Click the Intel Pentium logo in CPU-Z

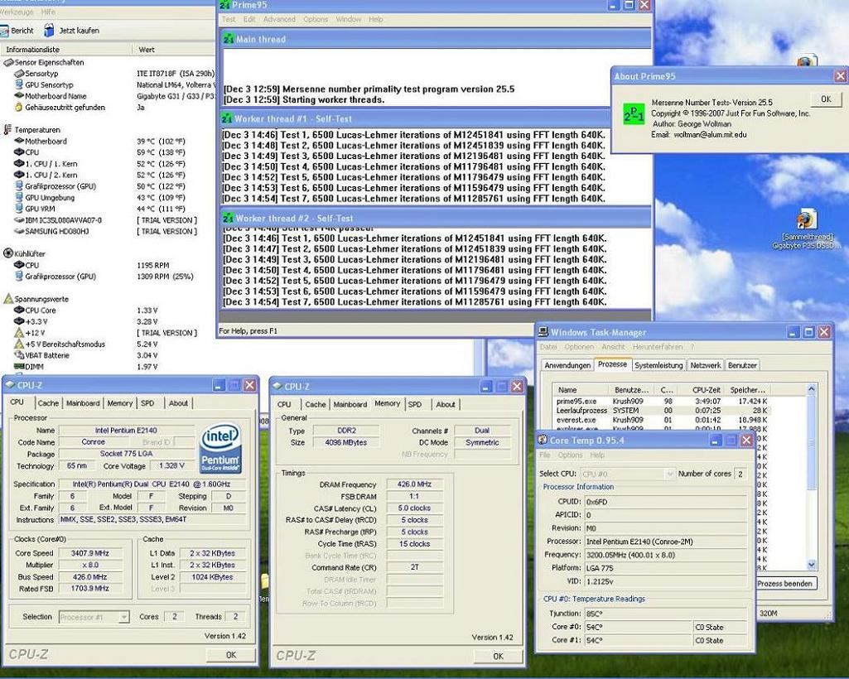220,450
